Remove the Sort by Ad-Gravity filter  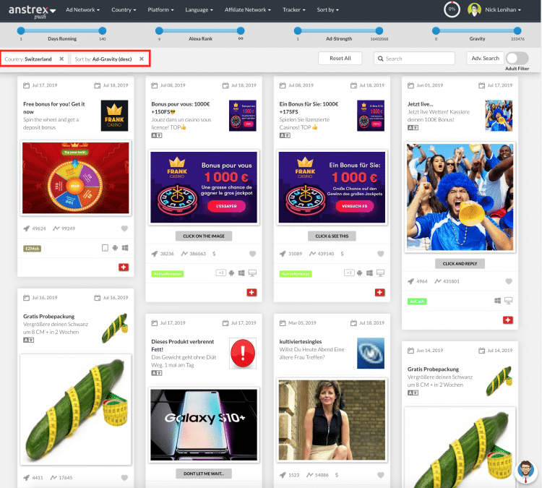coord(142,59)
